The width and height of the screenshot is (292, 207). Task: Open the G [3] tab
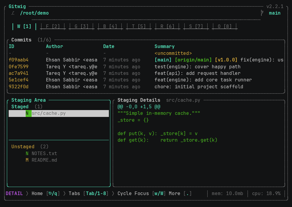(81, 27)
